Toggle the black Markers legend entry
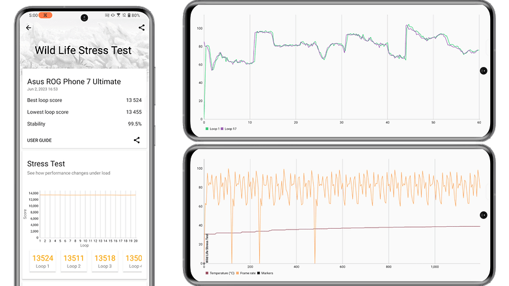Viewport: 509px width, 286px height. (265, 273)
